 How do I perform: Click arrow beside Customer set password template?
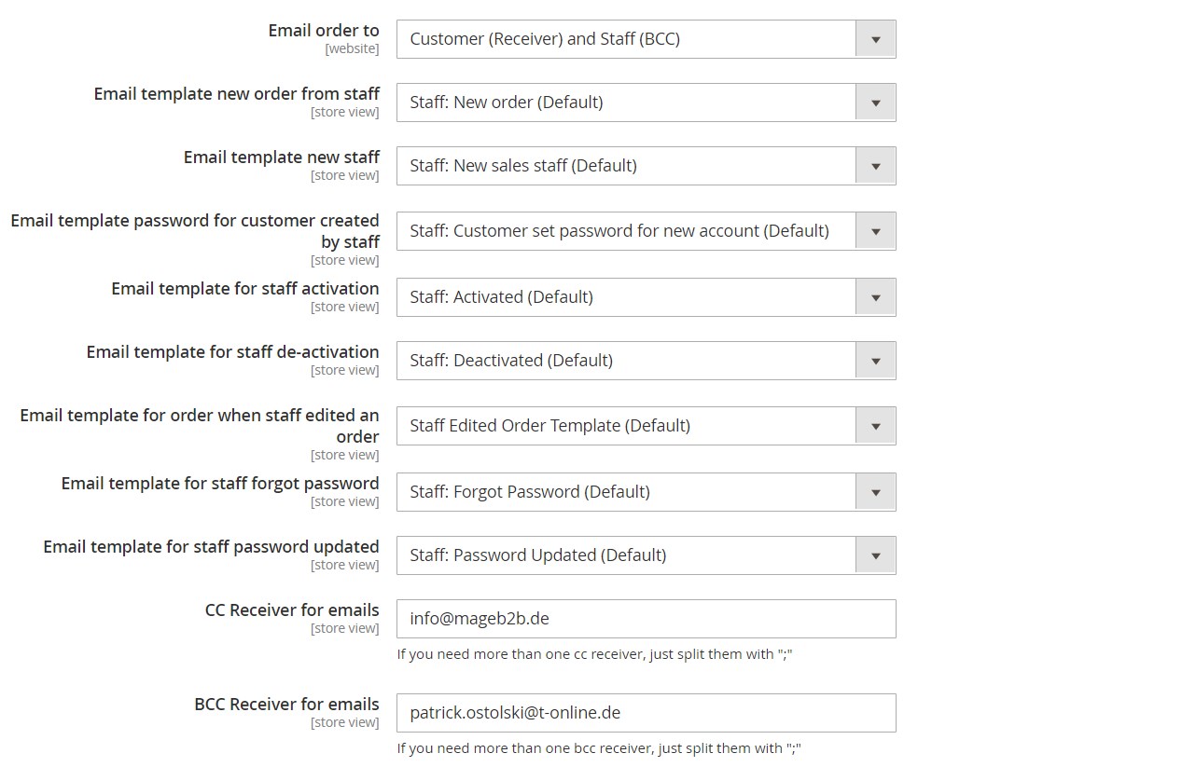(x=875, y=231)
